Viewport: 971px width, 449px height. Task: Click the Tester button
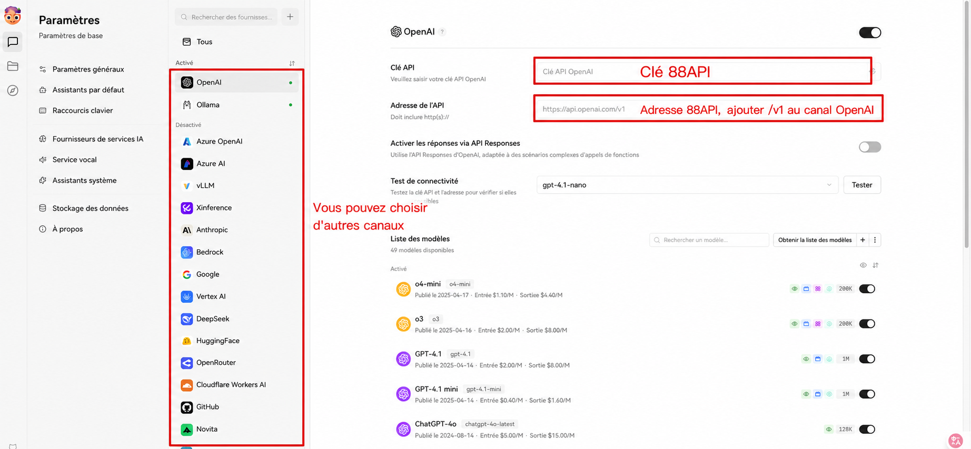(x=862, y=185)
